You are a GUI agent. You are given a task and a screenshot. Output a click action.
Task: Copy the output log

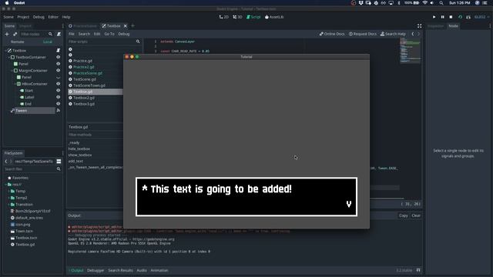coord(404,215)
